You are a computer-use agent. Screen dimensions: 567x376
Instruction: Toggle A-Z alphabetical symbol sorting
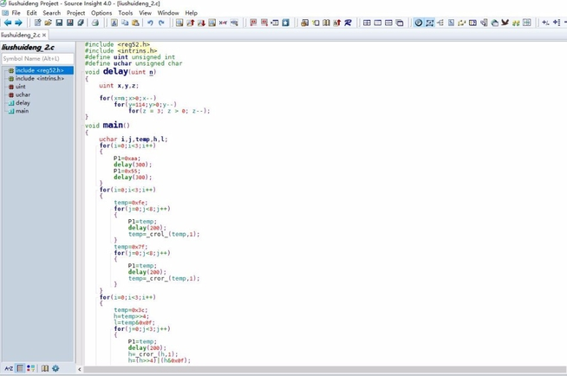click(9, 368)
